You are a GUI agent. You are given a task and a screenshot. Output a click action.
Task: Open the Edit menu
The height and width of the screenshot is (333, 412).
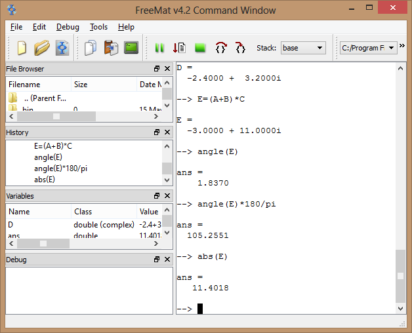coord(39,27)
